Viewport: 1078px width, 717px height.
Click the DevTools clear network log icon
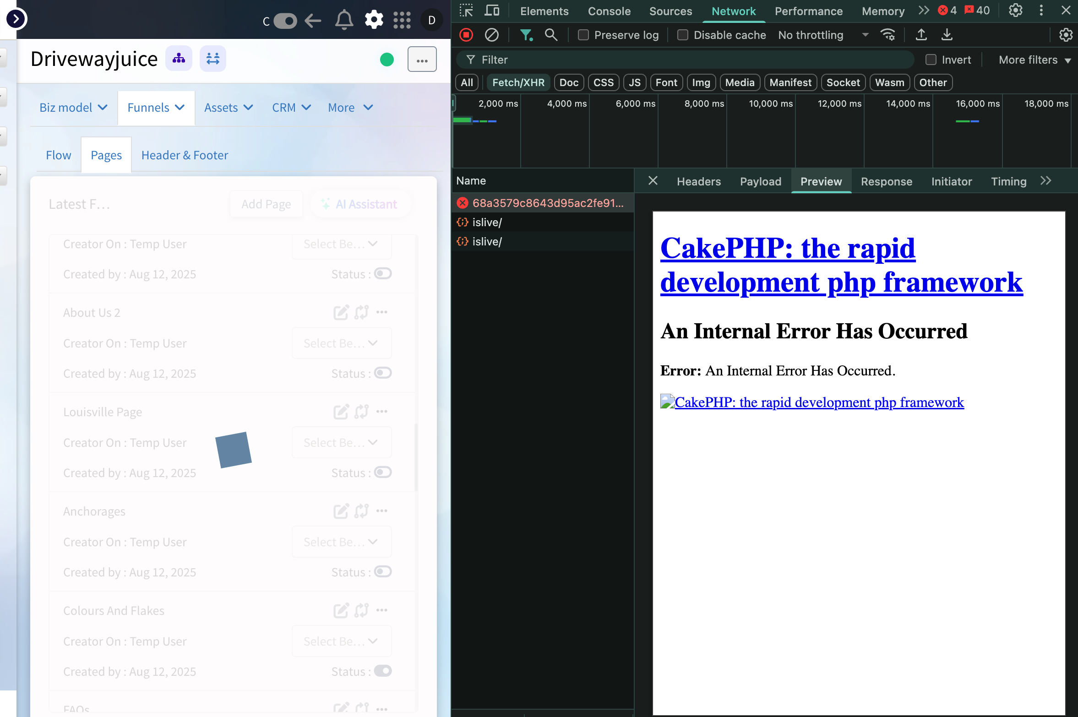coord(492,35)
